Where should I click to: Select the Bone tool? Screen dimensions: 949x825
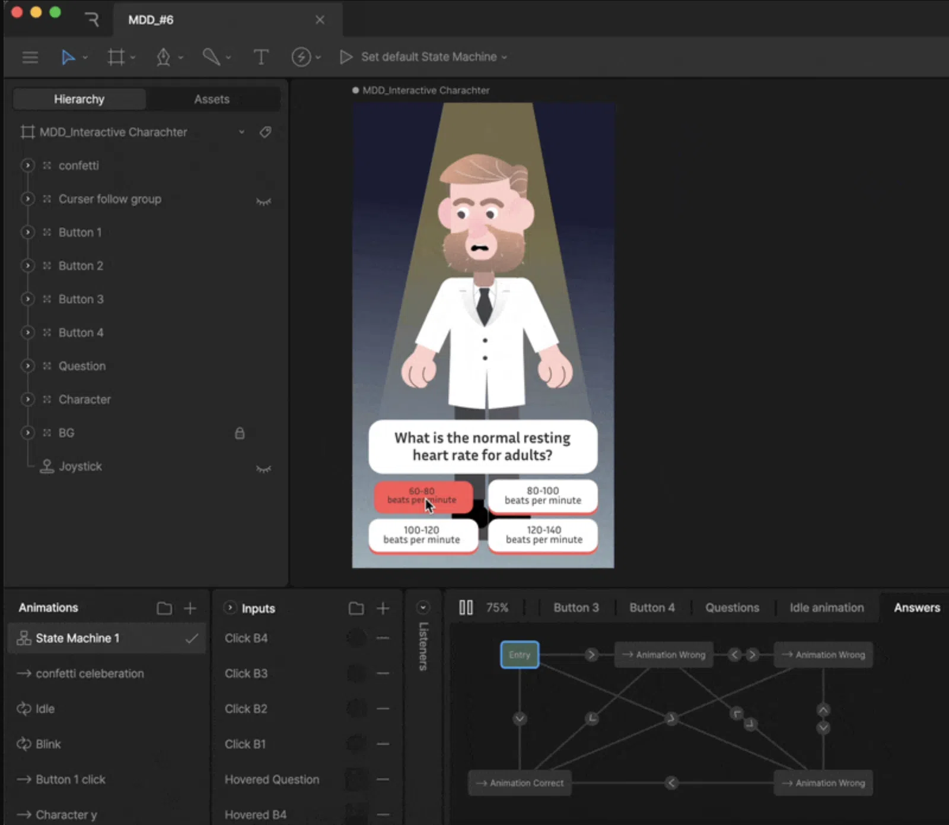point(211,57)
